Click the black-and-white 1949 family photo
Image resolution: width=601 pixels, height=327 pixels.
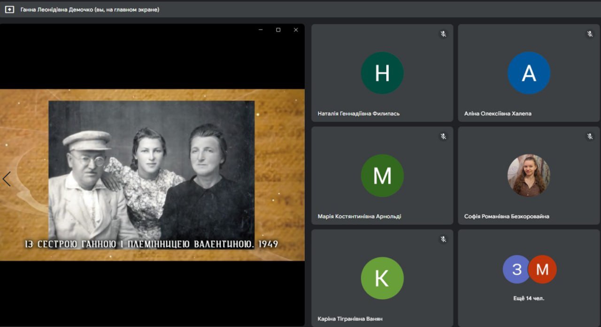click(151, 169)
